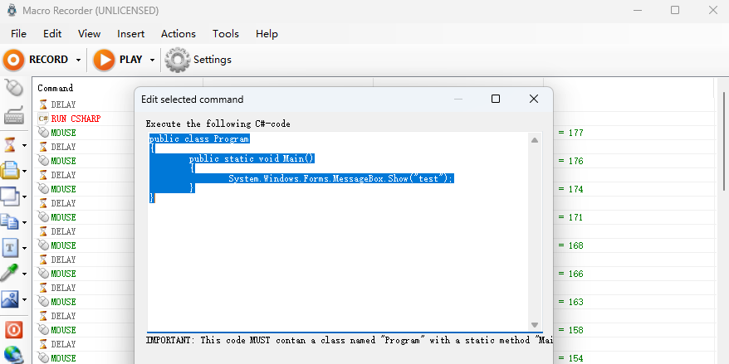This screenshot has height=364, width=729.
Task: Open the dropdown arrow next to the text 'T' icon
Action: pyautogui.click(x=24, y=248)
